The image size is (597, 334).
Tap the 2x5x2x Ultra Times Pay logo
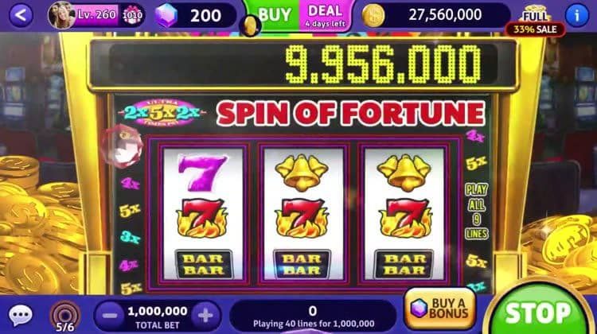pos(163,113)
